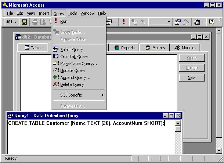
Task: Close the Query1 Data Definition Query window
Action: pos(178,115)
